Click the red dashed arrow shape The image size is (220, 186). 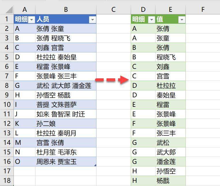click(112, 80)
